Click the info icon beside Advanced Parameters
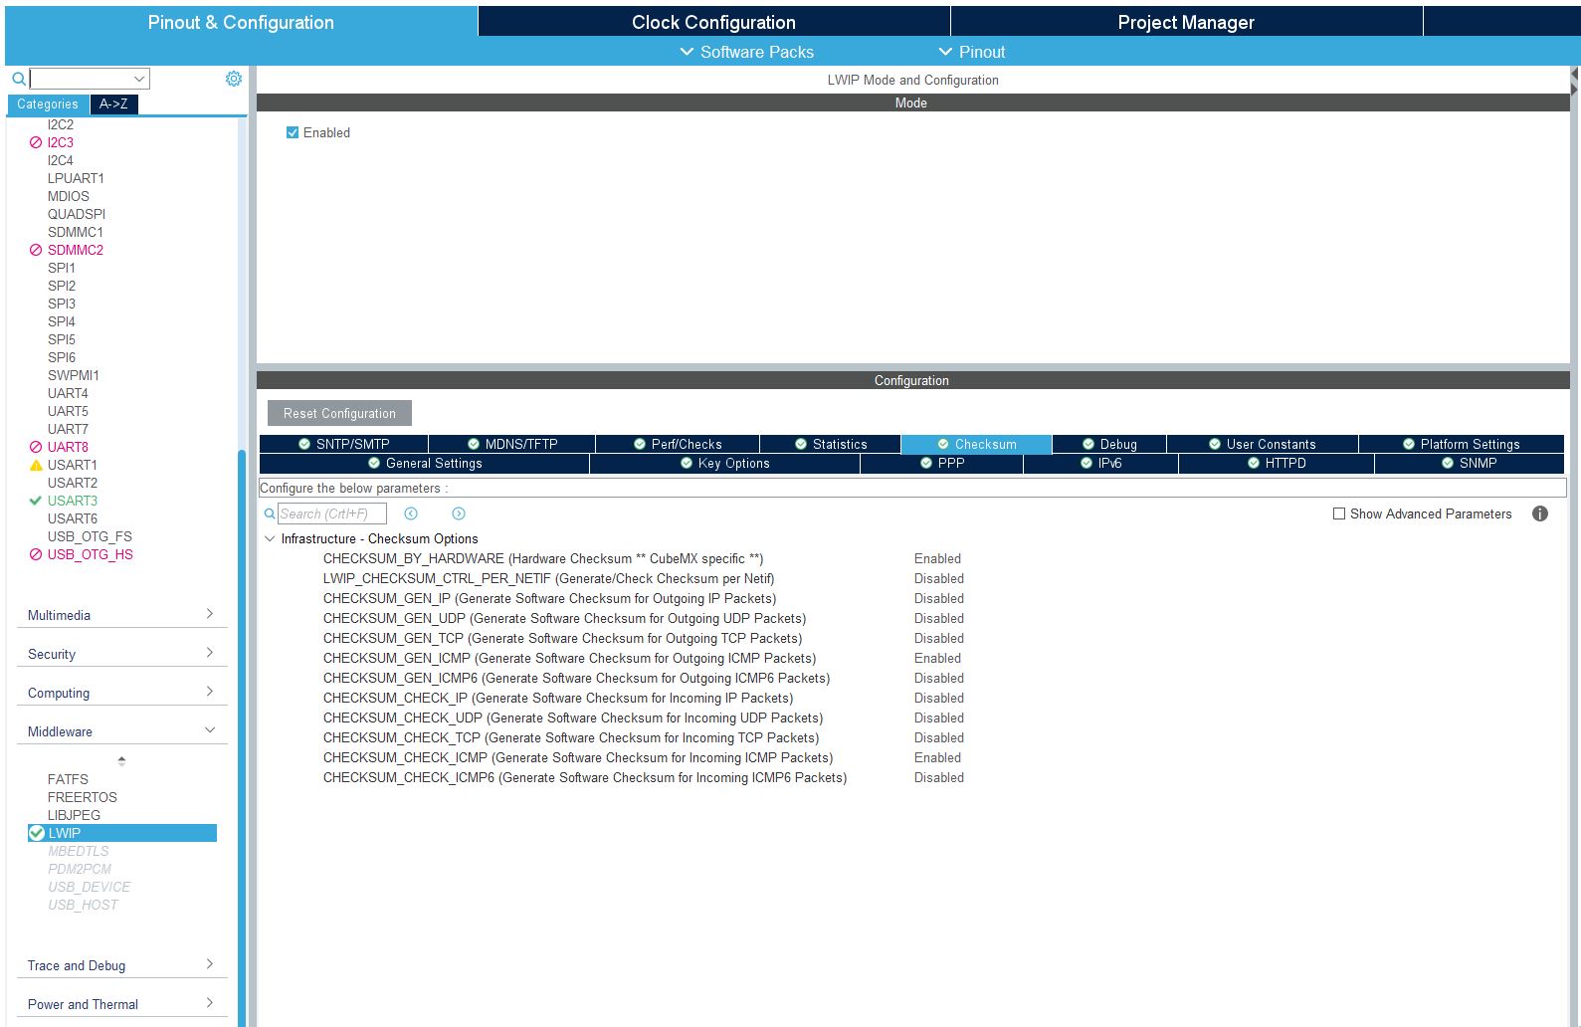The width and height of the screenshot is (1581, 1027). coord(1540,513)
